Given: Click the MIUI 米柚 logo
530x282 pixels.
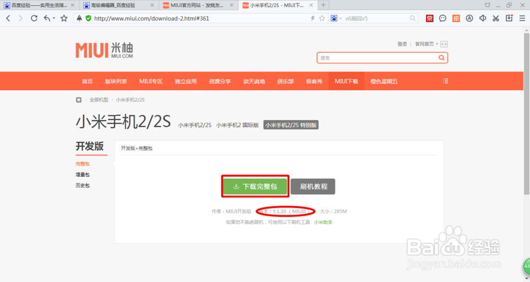Looking at the screenshot, I should pos(104,50).
